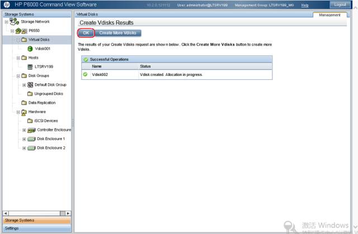Click the Logout button
The height and width of the screenshot is (234, 358).
340,4
